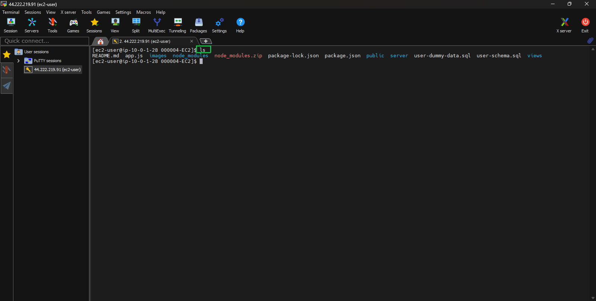Click the Quick connect input field

pyautogui.click(x=45, y=41)
